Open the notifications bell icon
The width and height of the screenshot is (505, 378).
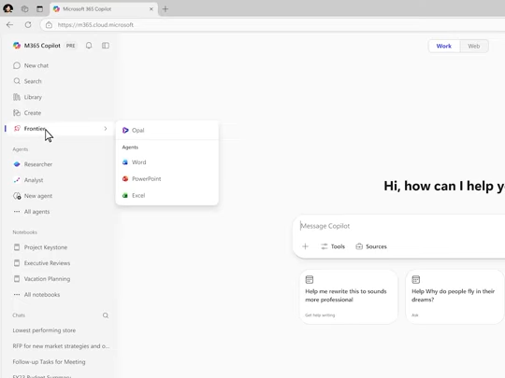point(89,46)
